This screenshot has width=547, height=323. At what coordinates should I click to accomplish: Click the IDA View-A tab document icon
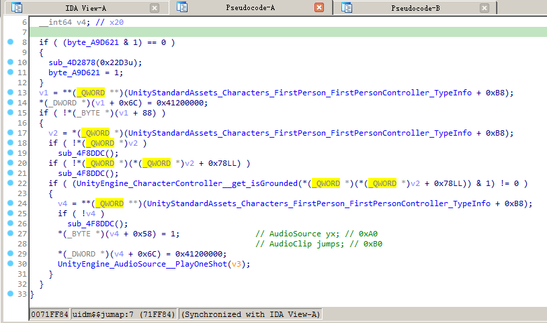(17, 7)
